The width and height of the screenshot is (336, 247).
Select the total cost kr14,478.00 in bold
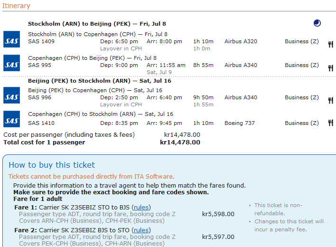pos(180,142)
